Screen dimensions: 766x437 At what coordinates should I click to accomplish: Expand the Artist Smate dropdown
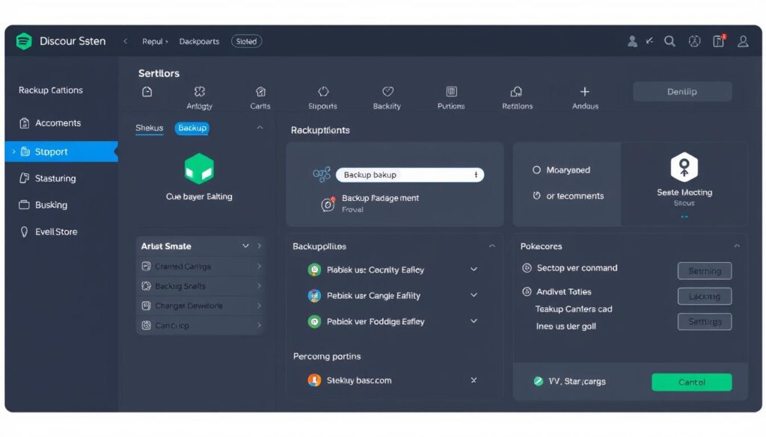tap(247, 245)
